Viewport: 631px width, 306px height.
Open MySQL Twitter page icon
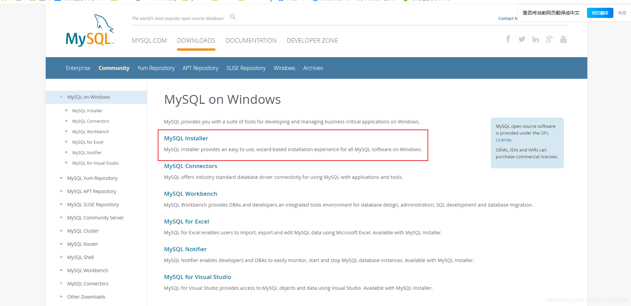[522, 39]
